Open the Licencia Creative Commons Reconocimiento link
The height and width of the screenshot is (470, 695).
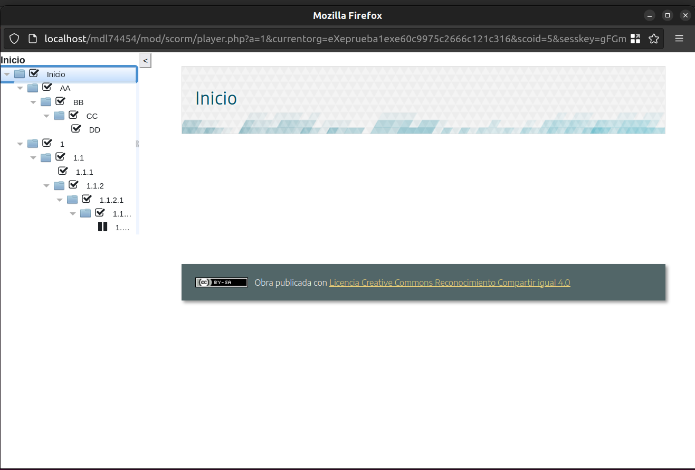click(450, 283)
